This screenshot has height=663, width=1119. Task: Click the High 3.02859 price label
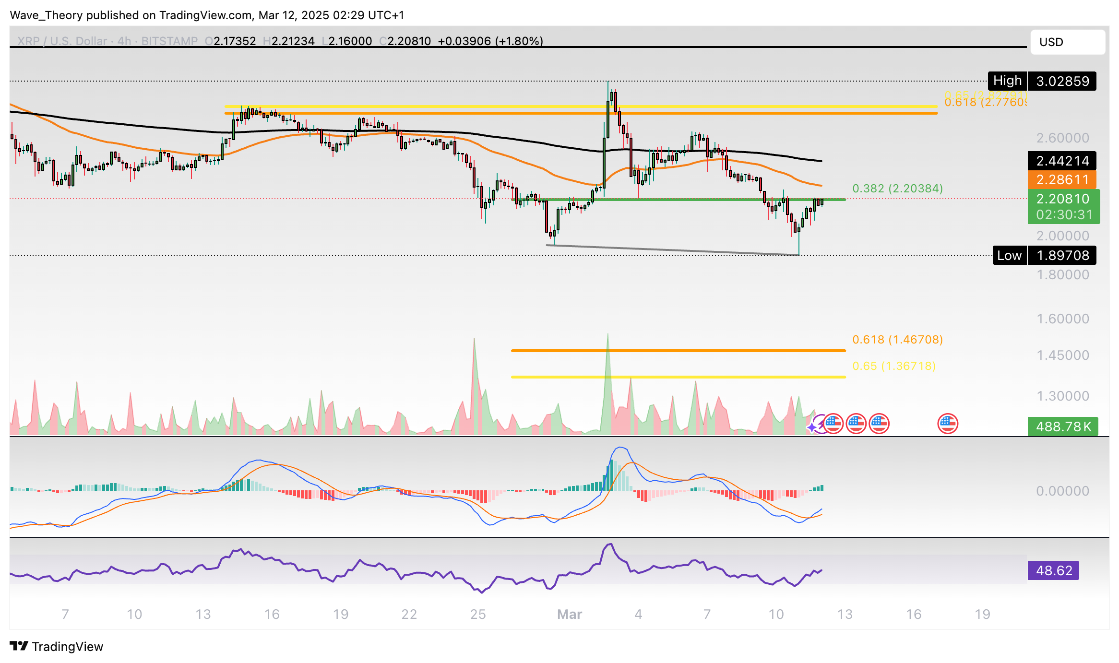click(1042, 81)
